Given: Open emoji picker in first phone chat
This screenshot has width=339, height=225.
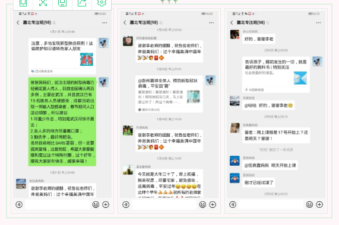Looking at the screenshot, I should pyautogui.click(x=96, y=204).
